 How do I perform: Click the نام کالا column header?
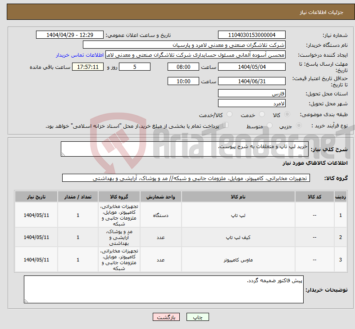coord(238,197)
